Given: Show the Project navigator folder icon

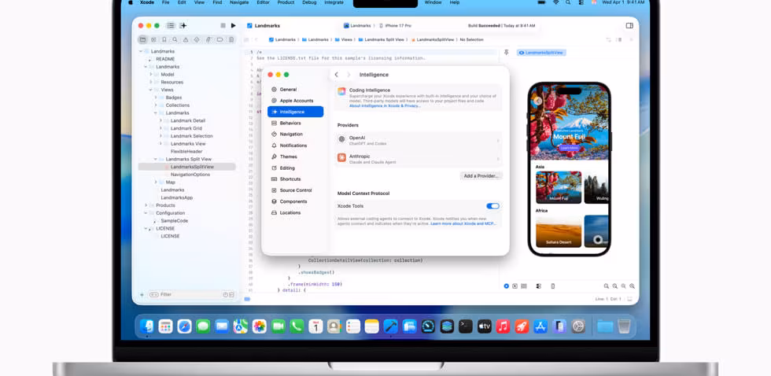Looking at the screenshot, I should point(142,39).
